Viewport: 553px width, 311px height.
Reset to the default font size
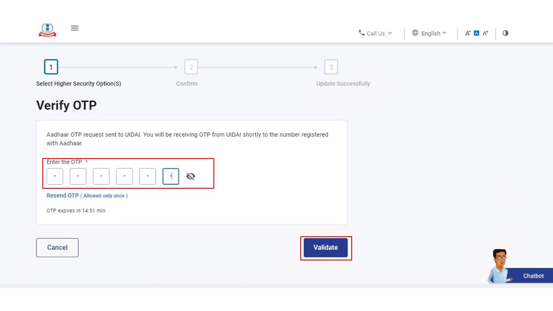(x=477, y=33)
